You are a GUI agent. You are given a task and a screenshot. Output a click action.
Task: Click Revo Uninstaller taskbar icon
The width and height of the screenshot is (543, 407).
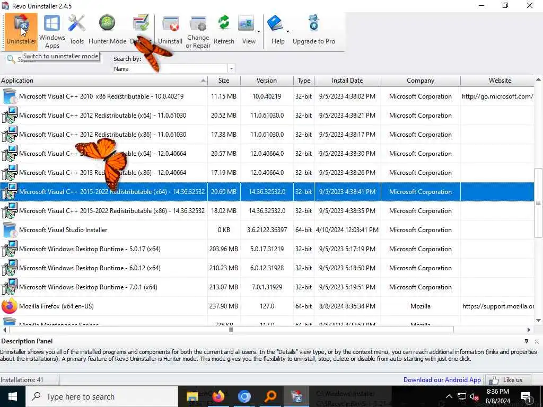(296, 396)
